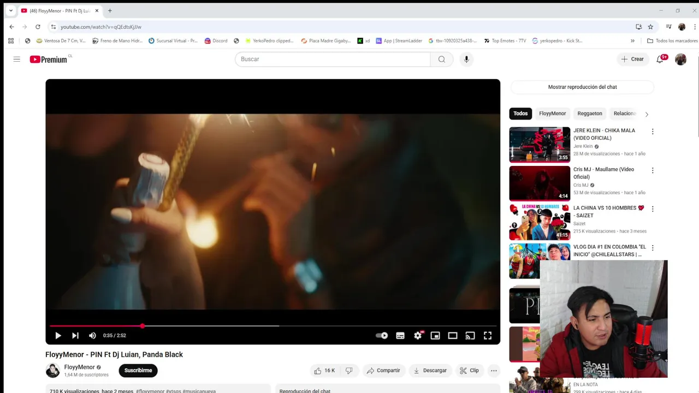Reload the page
The image size is (699, 393).
(x=38, y=27)
